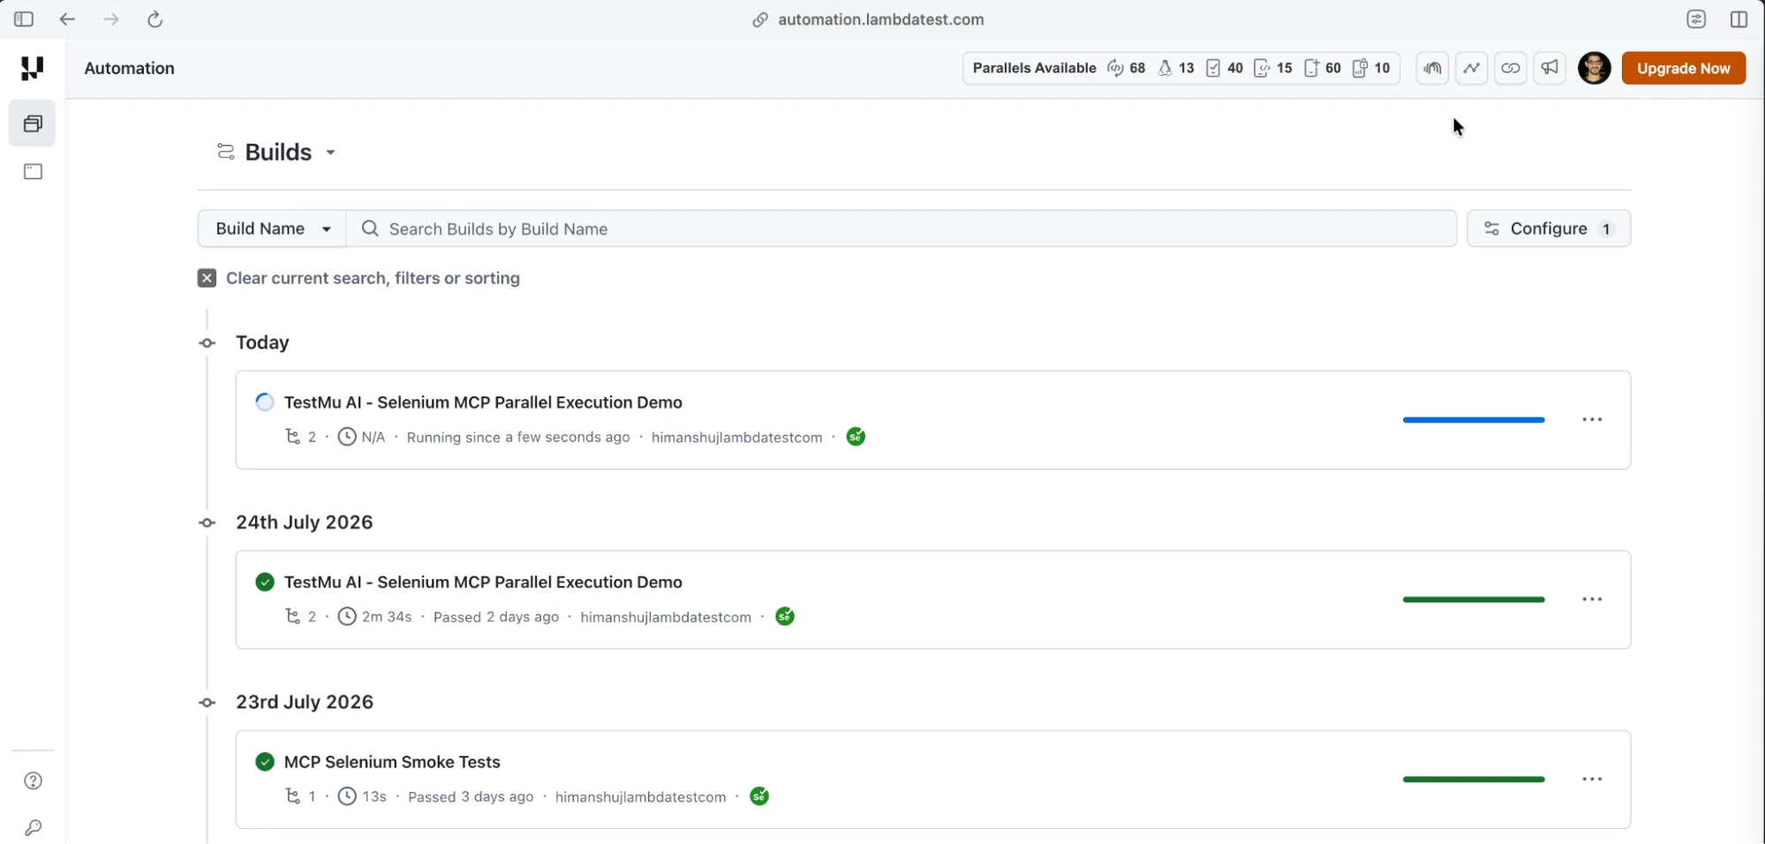Click 'Passed 2 days ago' status text

[496, 617]
